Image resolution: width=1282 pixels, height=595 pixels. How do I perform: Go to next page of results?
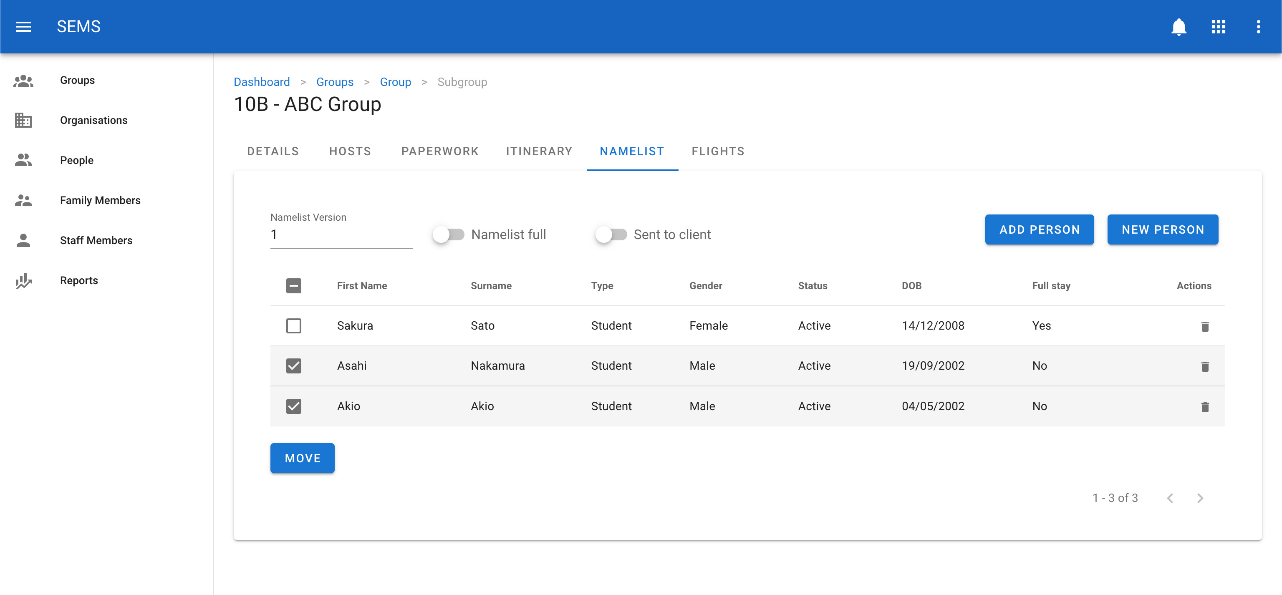click(x=1200, y=498)
